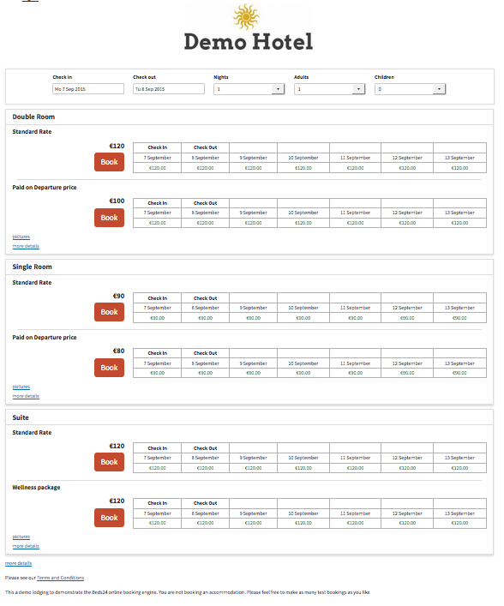Click €90.00 under 10 September, Single Room Standard Rate
Viewport: 504px width, 606px height.
click(x=303, y=318)
